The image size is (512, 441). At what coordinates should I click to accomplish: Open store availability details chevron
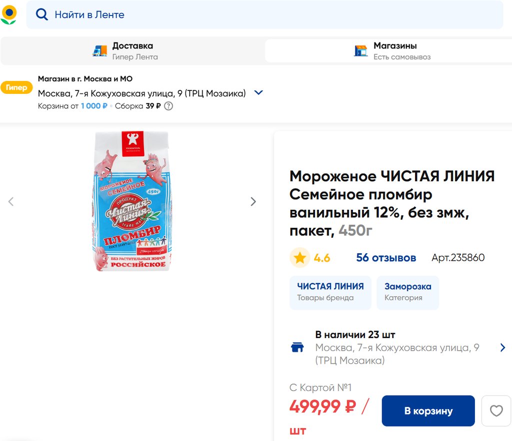click(x=502, y=348)
